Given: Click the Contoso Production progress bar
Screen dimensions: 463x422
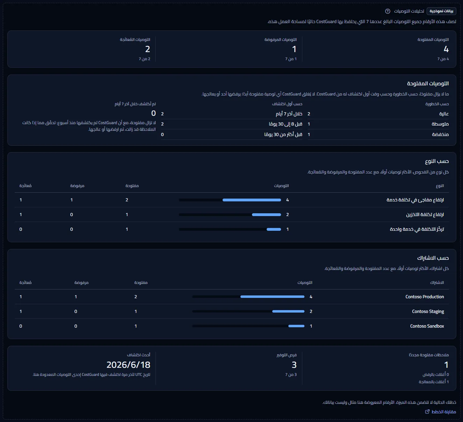Looking at the screenshot, I should tap(248, 297).
